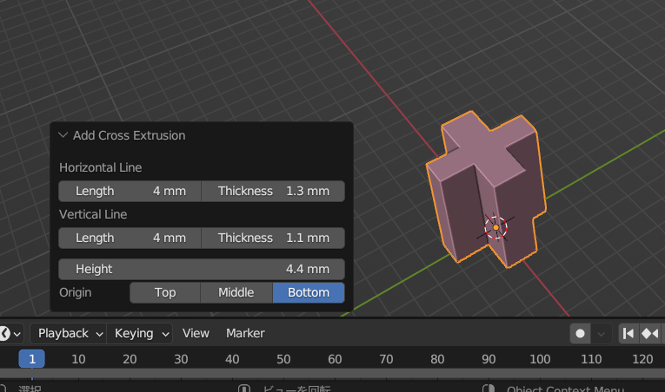This screenshot has height=392, width=665.
Task: Click the current frame 1 marker
Action: [x=32, y=359]
